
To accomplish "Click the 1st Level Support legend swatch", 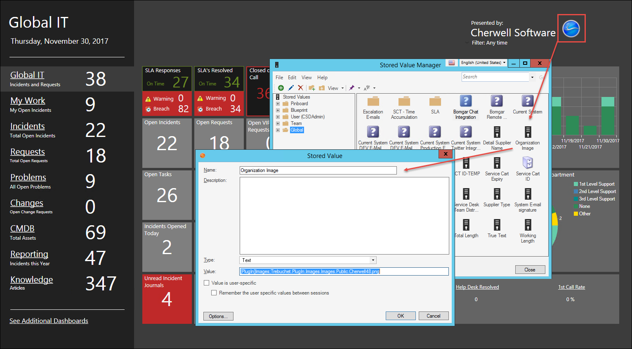I will [x=576, y=184].
